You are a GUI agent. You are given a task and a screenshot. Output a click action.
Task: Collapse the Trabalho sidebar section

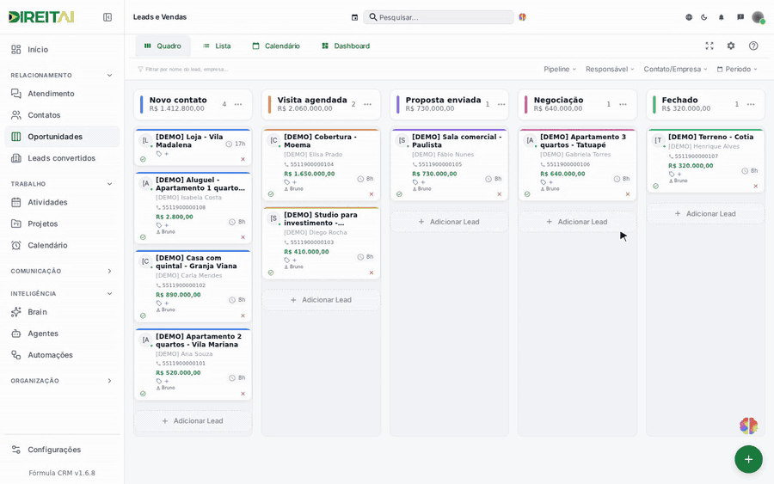109,184
